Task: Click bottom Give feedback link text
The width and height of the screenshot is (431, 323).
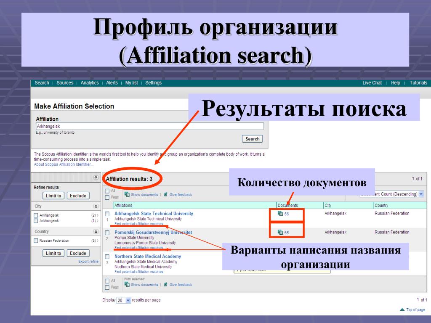Action: click(181, 285)
